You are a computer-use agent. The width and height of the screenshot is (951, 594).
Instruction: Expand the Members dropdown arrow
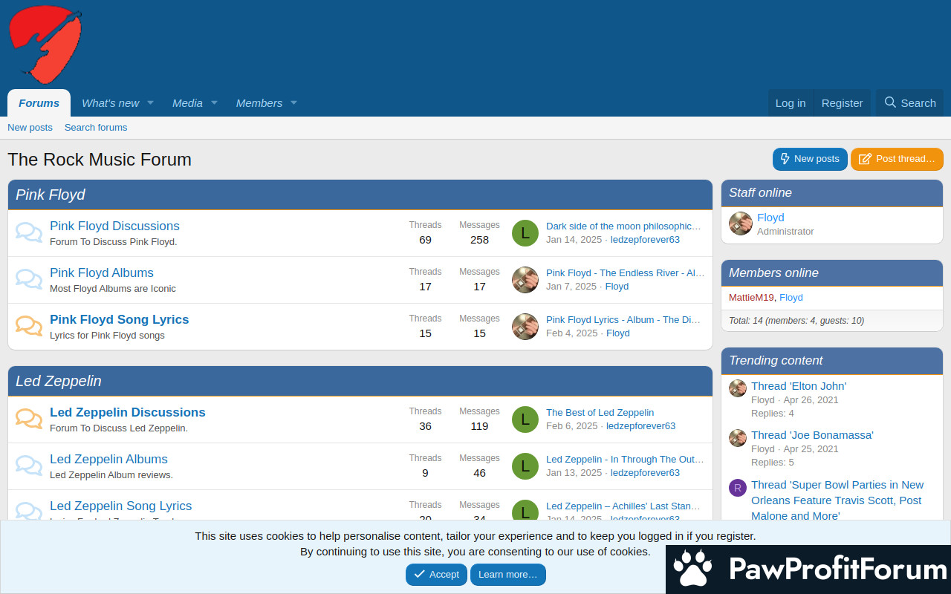293,102
